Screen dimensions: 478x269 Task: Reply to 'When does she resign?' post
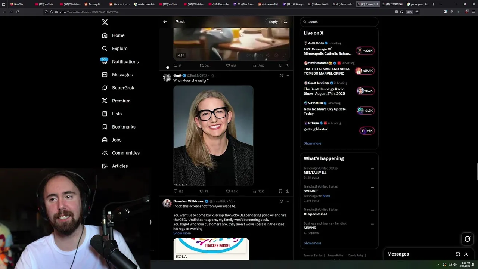[x=178, y=191]
